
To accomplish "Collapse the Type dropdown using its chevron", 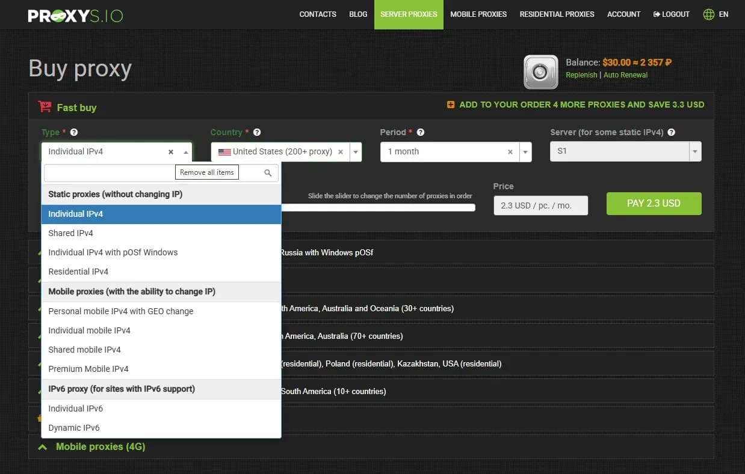I will point(186,151).
